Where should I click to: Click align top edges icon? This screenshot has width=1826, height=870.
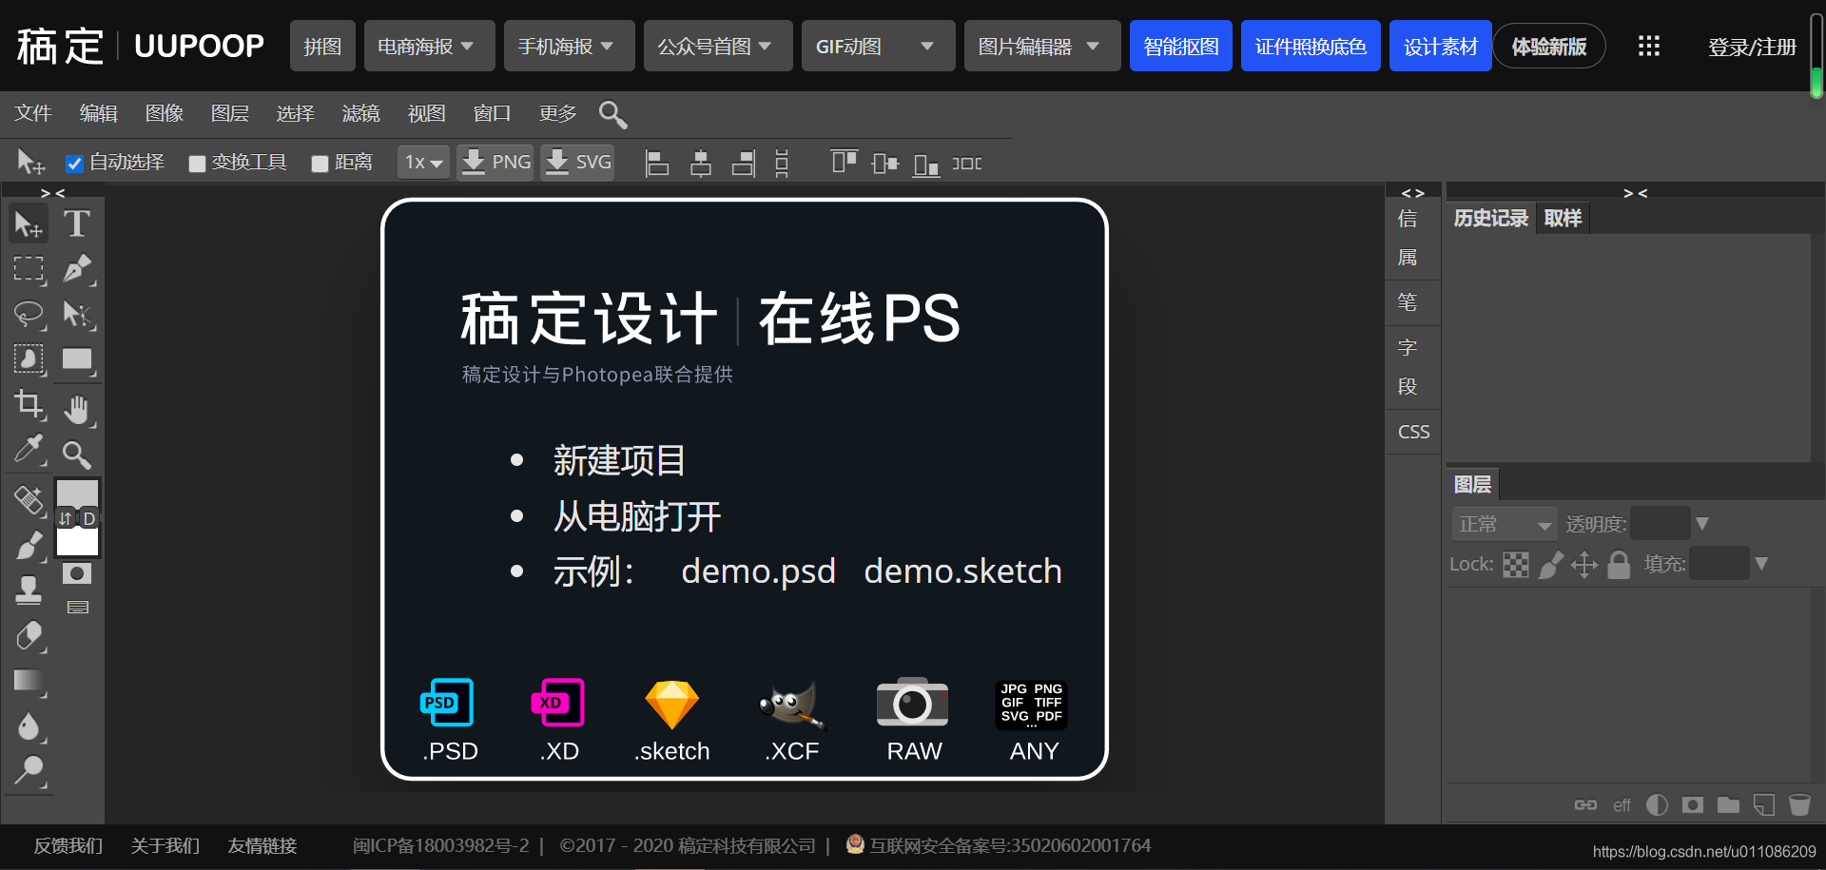(x=844, y=163)
